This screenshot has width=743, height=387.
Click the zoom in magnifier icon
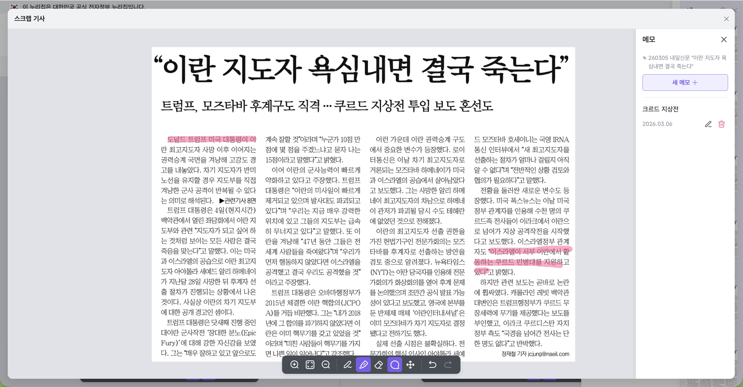(294, 365)
